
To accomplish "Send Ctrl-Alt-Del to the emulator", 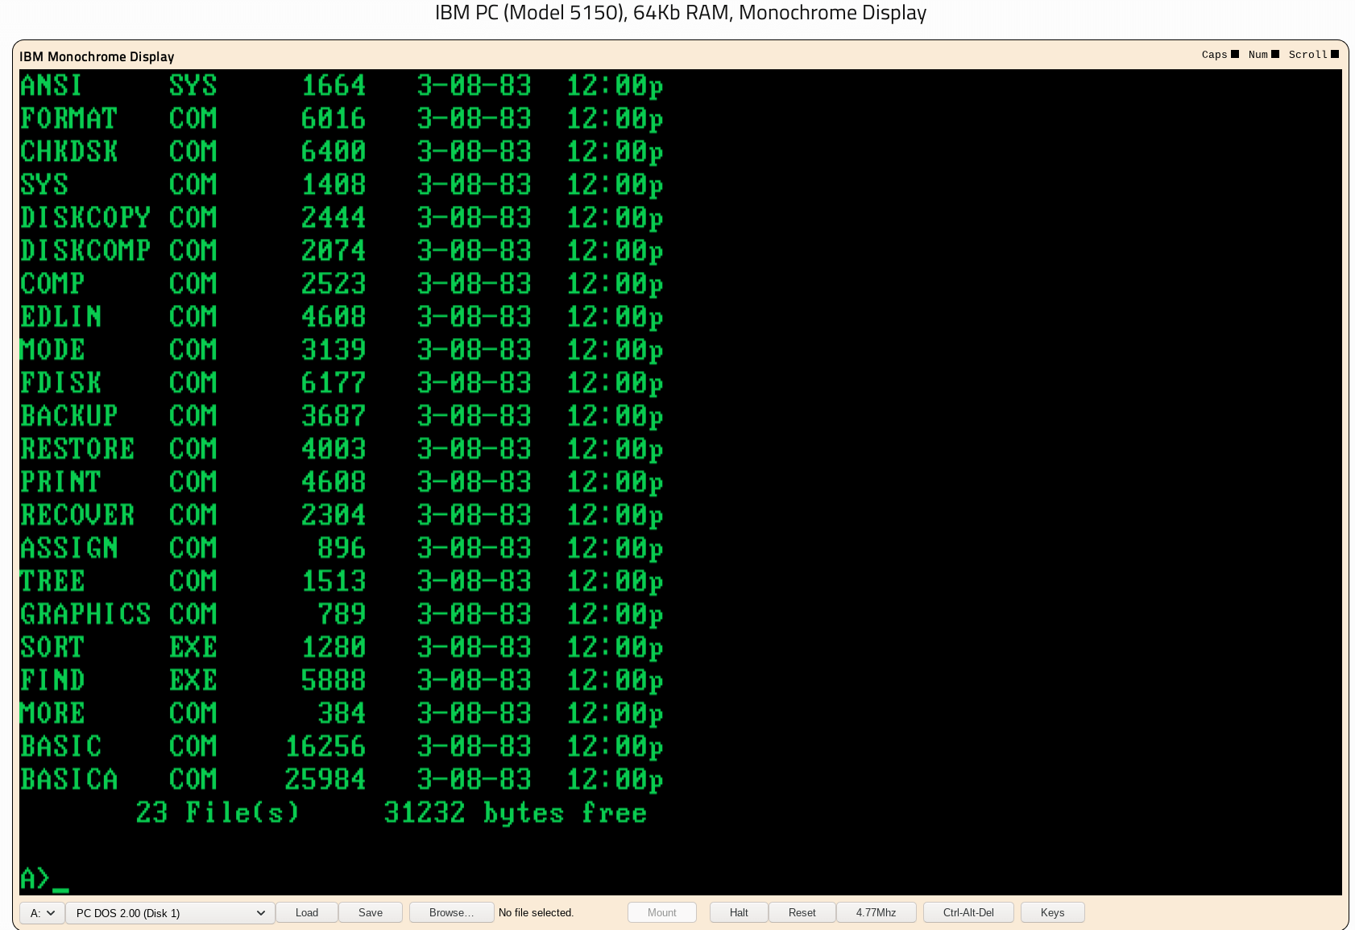I will point(968,912).
